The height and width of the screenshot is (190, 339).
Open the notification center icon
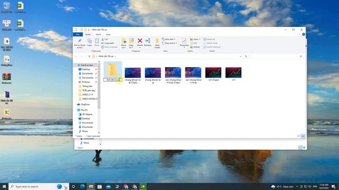click(333, 186)
